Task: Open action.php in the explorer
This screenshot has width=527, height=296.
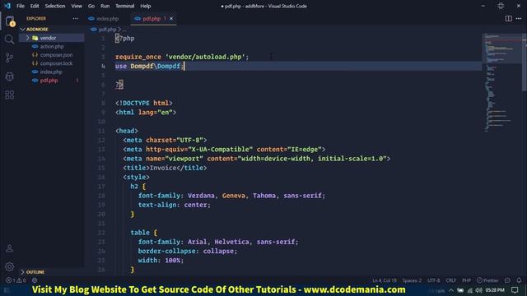Action: point(51,46)
